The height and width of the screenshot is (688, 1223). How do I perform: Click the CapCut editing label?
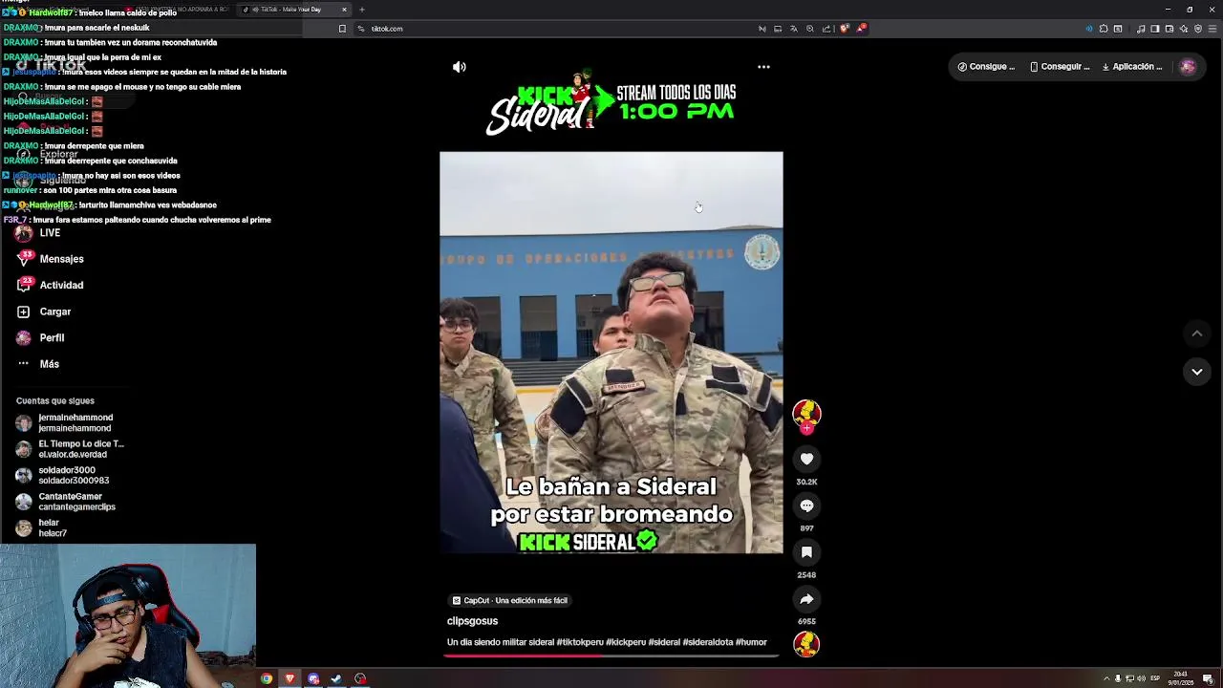510,600
